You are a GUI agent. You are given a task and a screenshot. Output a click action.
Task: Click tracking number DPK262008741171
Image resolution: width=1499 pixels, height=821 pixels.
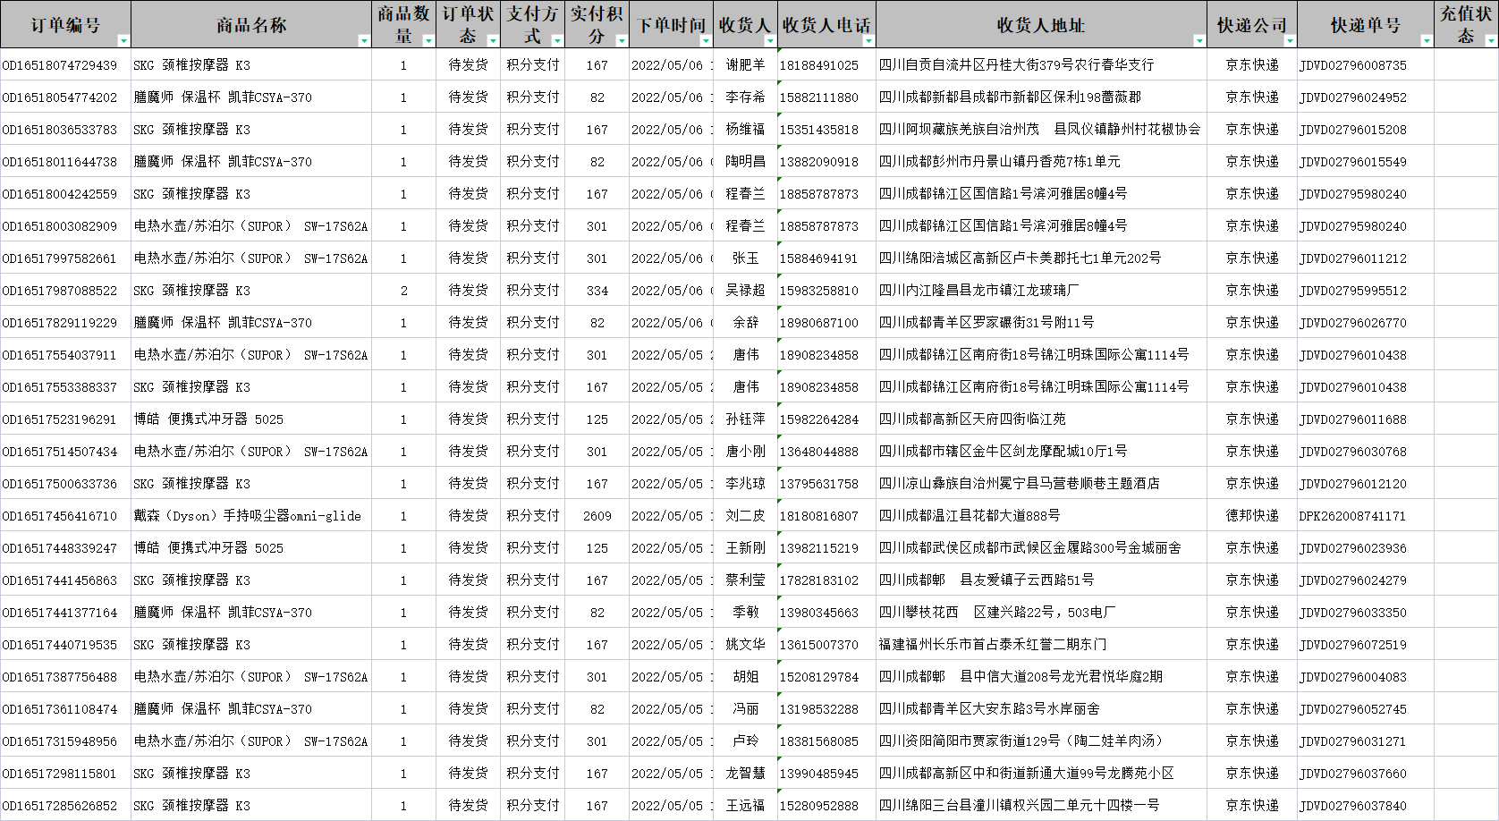pos(1366,516)
